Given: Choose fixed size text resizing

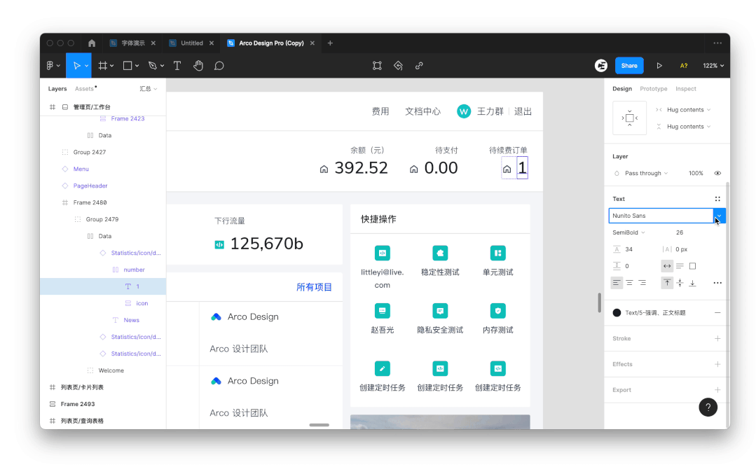Looking at the screenshot, I should (692, 266).
